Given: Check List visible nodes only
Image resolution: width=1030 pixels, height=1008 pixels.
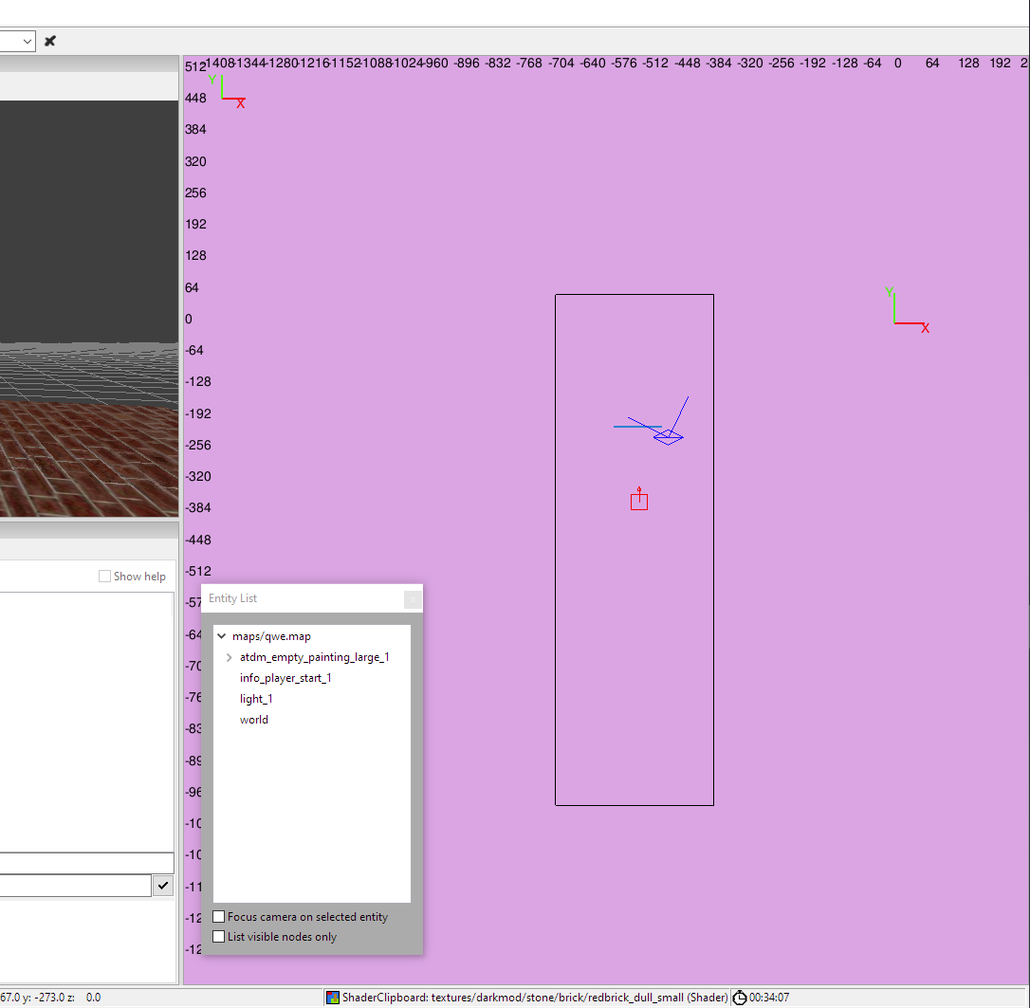Looking at the screenshot, I should [x=219, y=937].
